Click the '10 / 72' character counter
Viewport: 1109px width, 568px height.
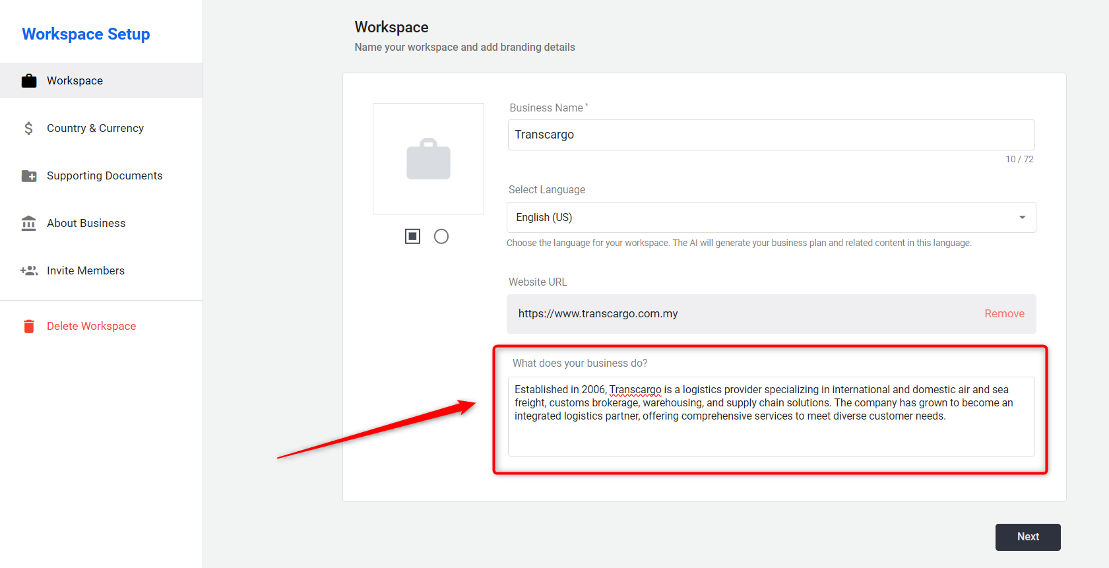pos(1019,159)
